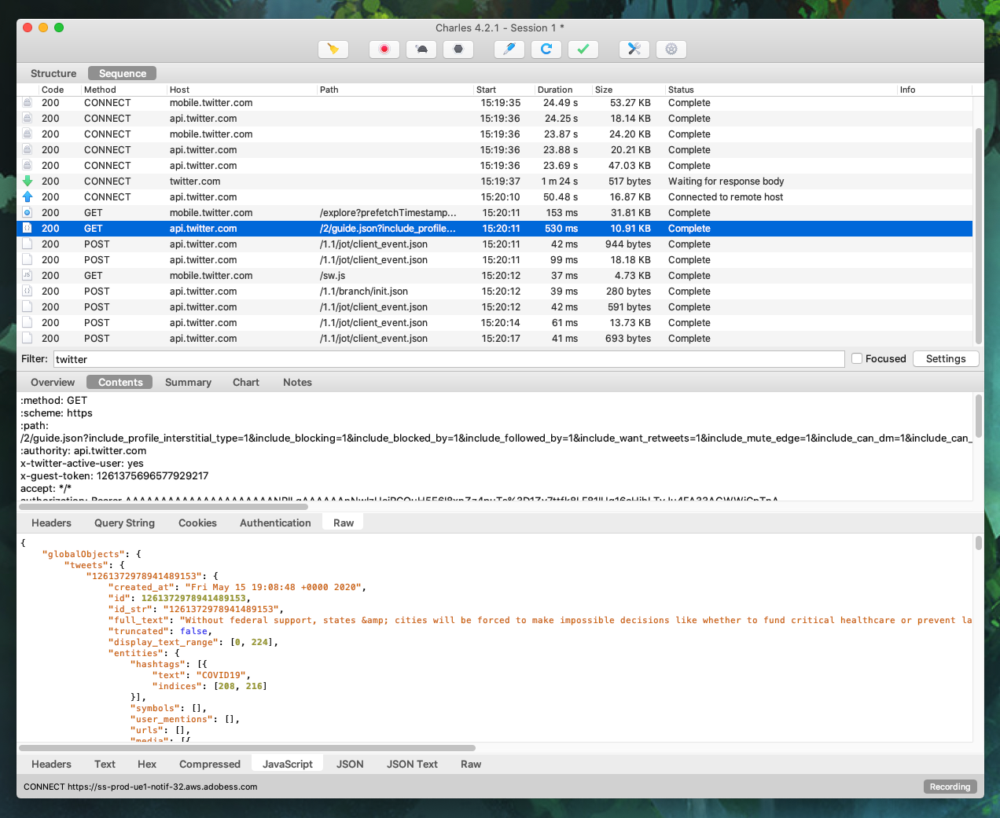Open the Summary tab
Screen dimensions: 1000x818
pos(188,382)
